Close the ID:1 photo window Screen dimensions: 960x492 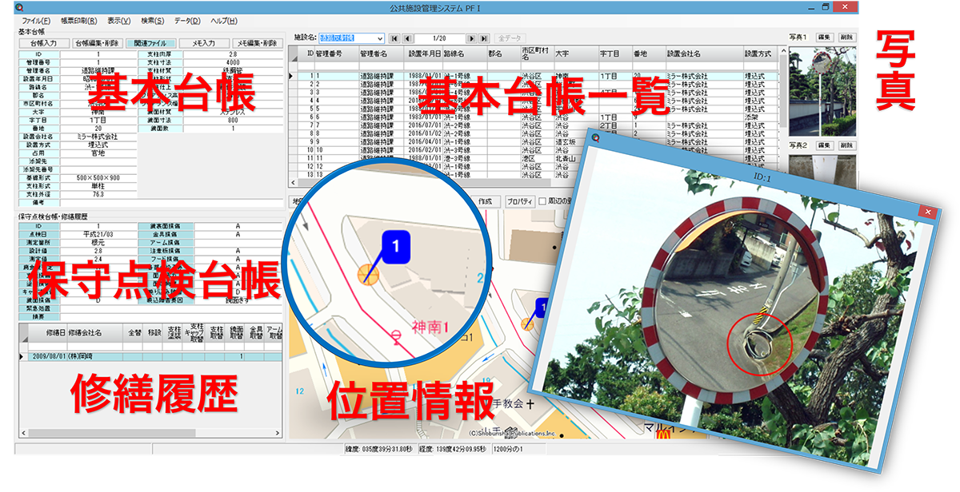927,212
